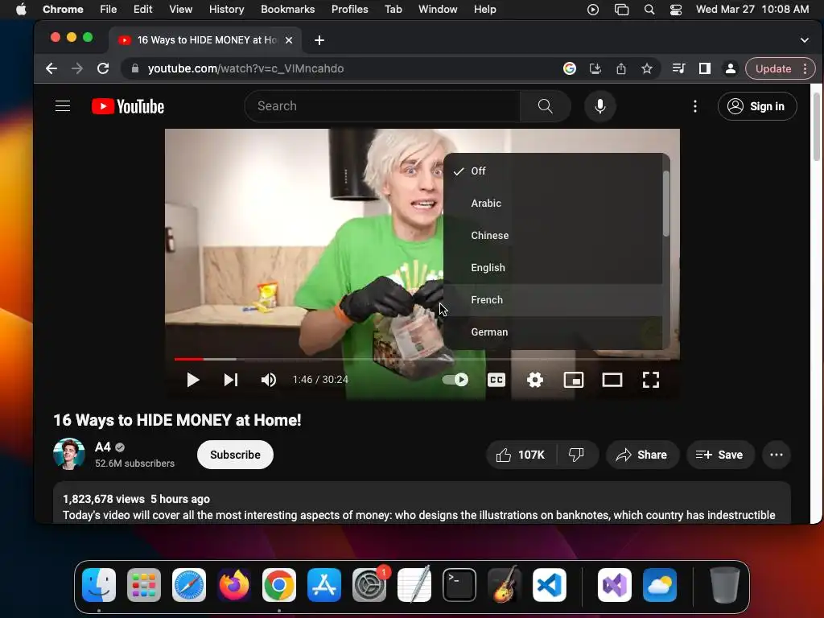Search with your voice microphone icon
Viewport: 824px width, 618px height.
[x=599, y=106]
